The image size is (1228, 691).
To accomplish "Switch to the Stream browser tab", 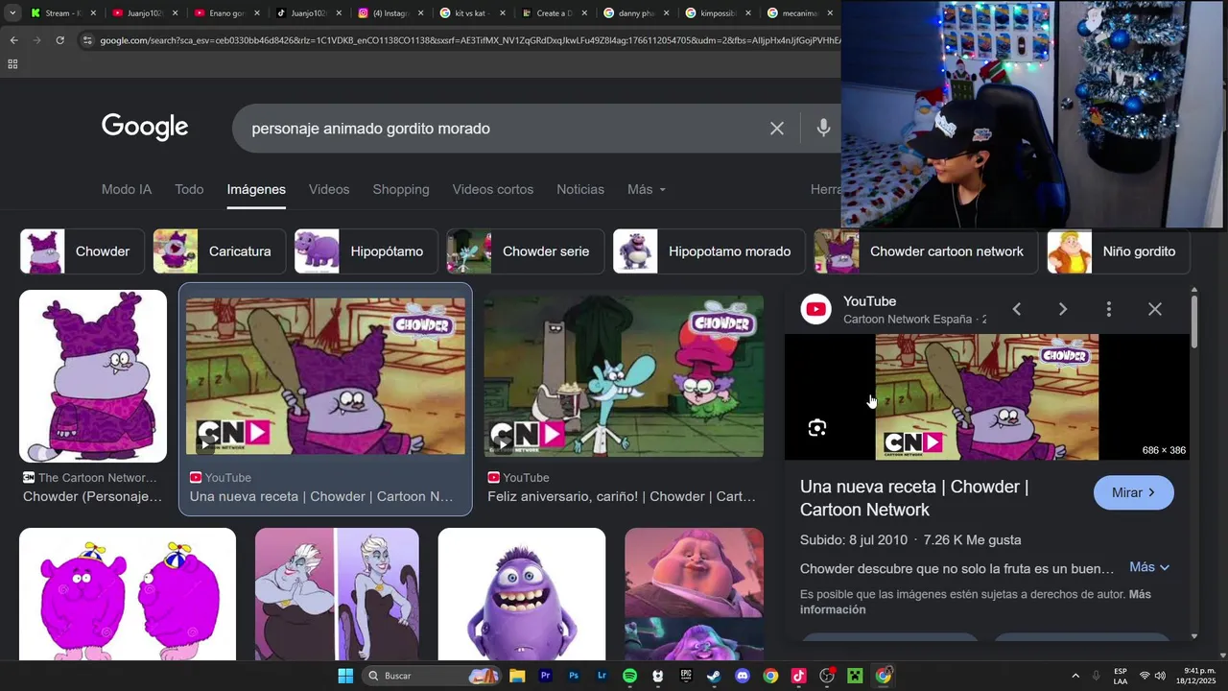I will click(x=61, y=13).
